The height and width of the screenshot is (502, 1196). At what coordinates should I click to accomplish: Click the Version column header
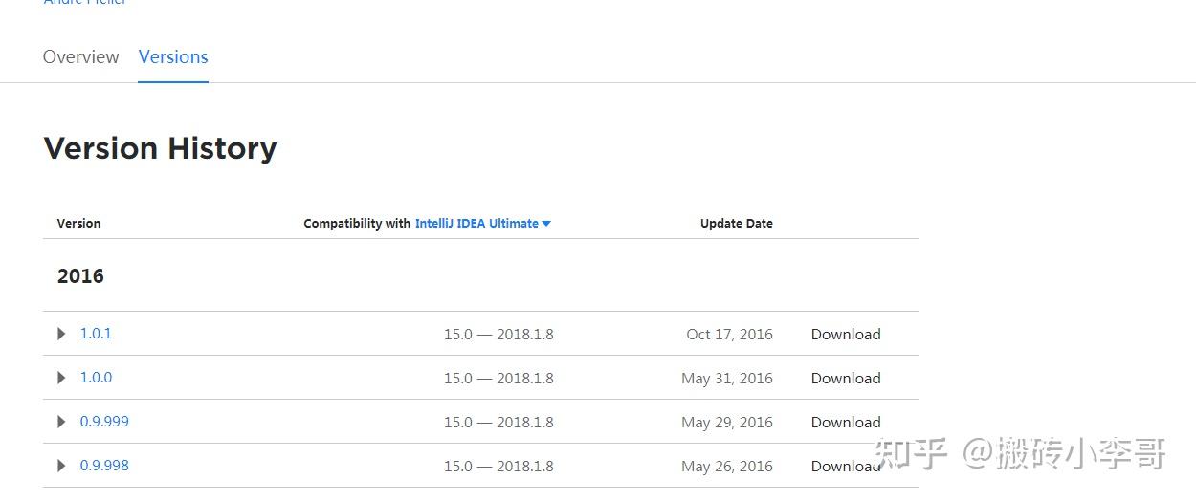[x=78, y=223]
